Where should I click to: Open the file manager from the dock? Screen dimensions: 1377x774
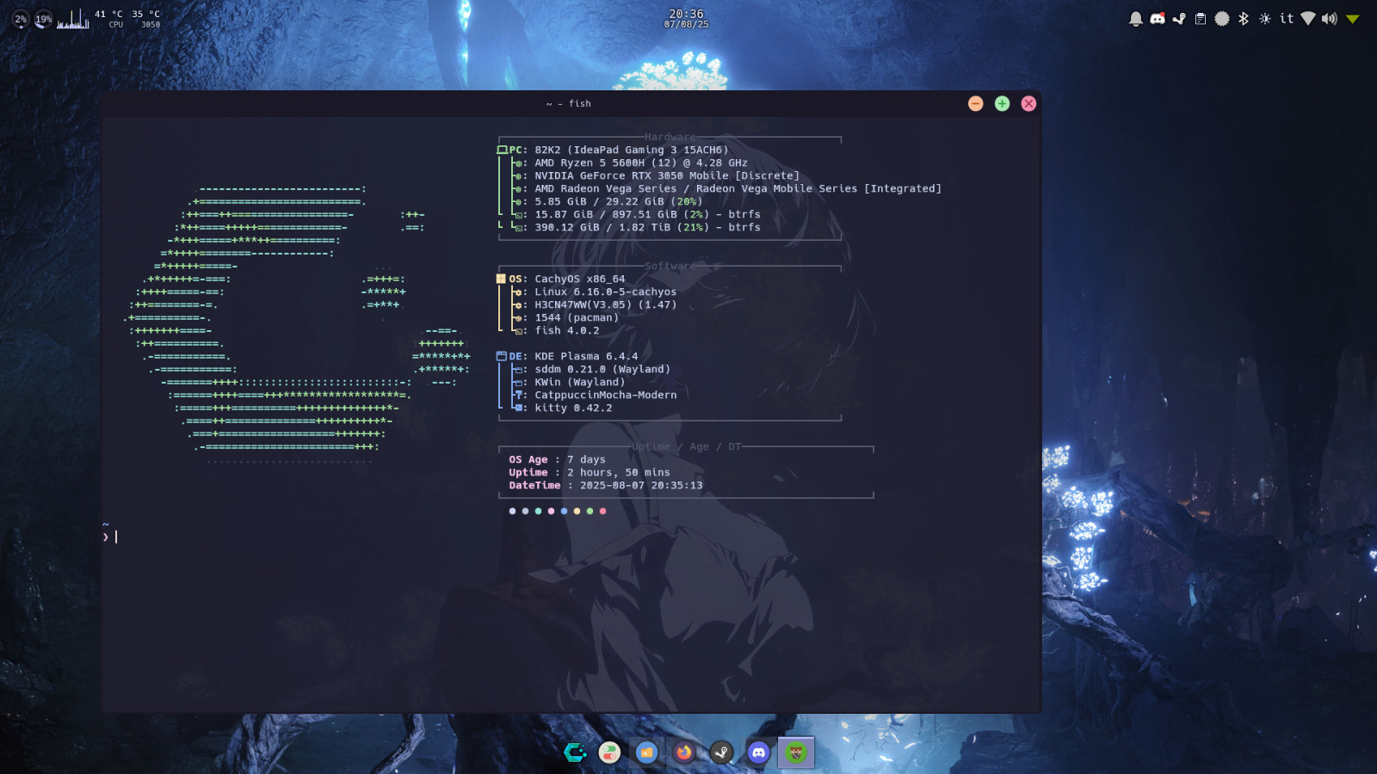(646, 752)
